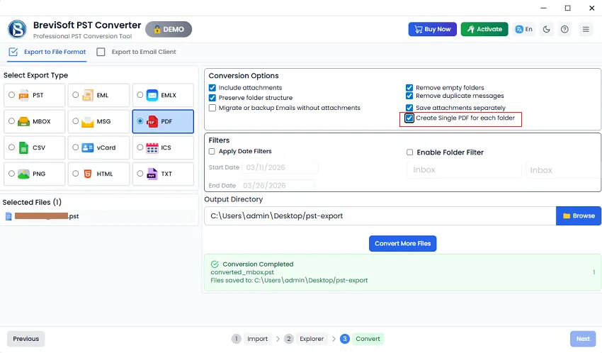This screenshot has height=353, width=602.
Task: Click the HTML5 shield icon
Action: 88,174
